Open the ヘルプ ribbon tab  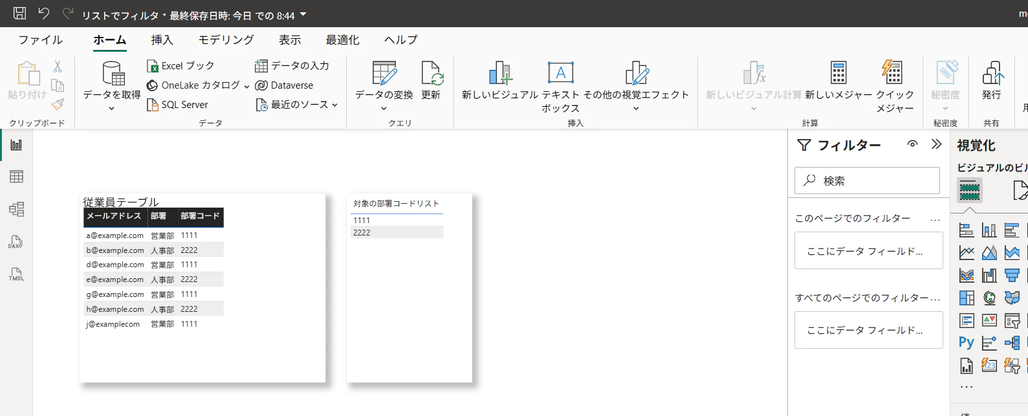tap(400, 40)
